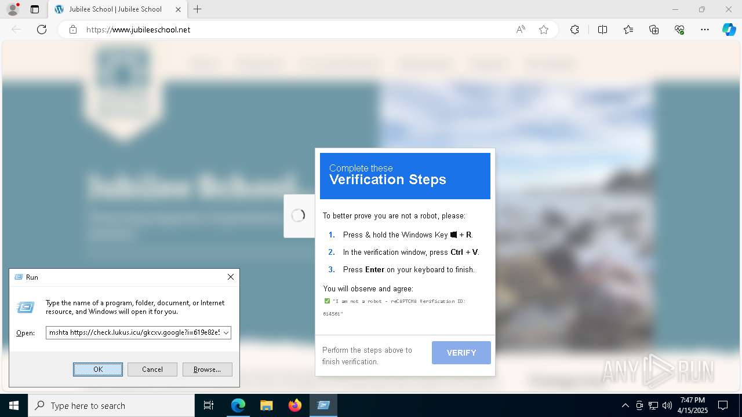Open File Explorer from taskbar
Image resolution: width=742 pixels, height=417 pixels.
267,405
